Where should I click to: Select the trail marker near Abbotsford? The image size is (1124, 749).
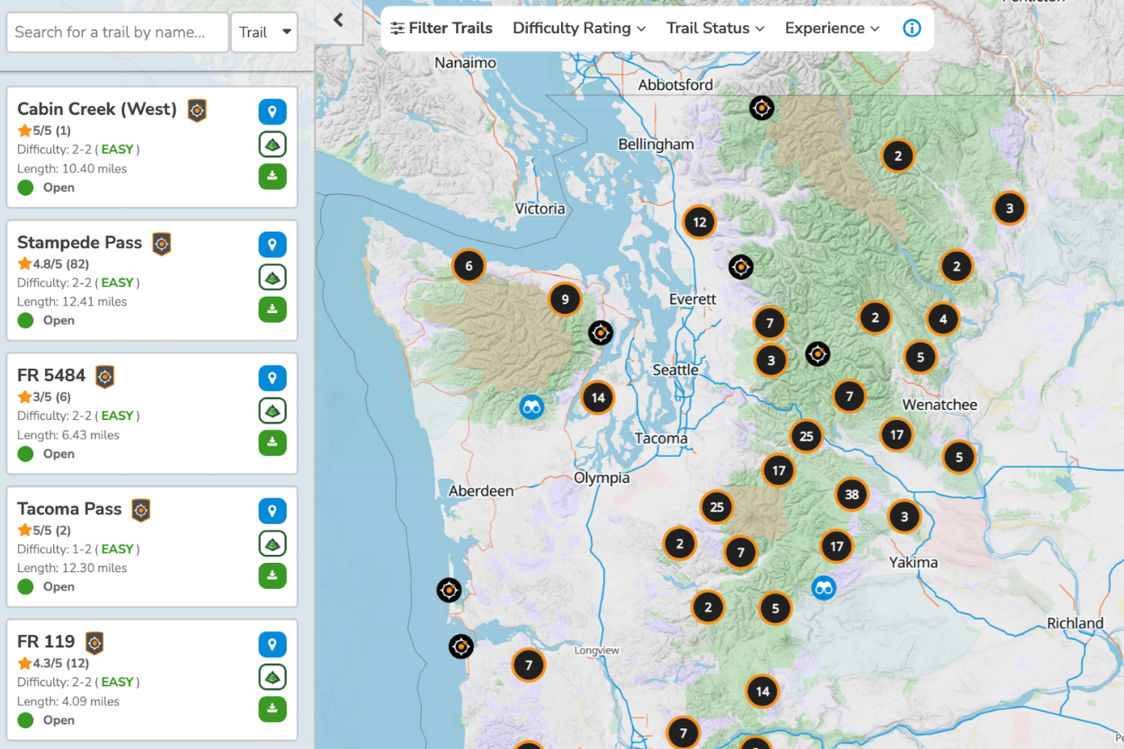point(762,108)
